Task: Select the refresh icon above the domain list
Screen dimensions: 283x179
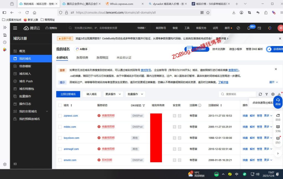Action: [260, 94]
